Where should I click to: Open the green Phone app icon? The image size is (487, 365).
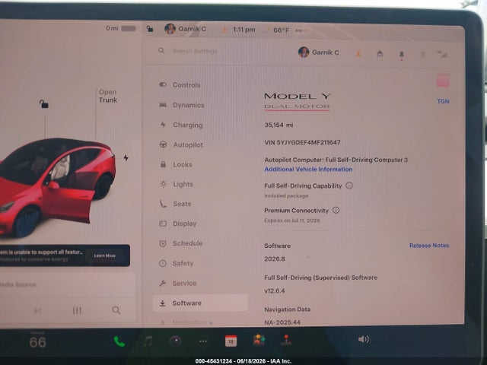pos(119,341)
